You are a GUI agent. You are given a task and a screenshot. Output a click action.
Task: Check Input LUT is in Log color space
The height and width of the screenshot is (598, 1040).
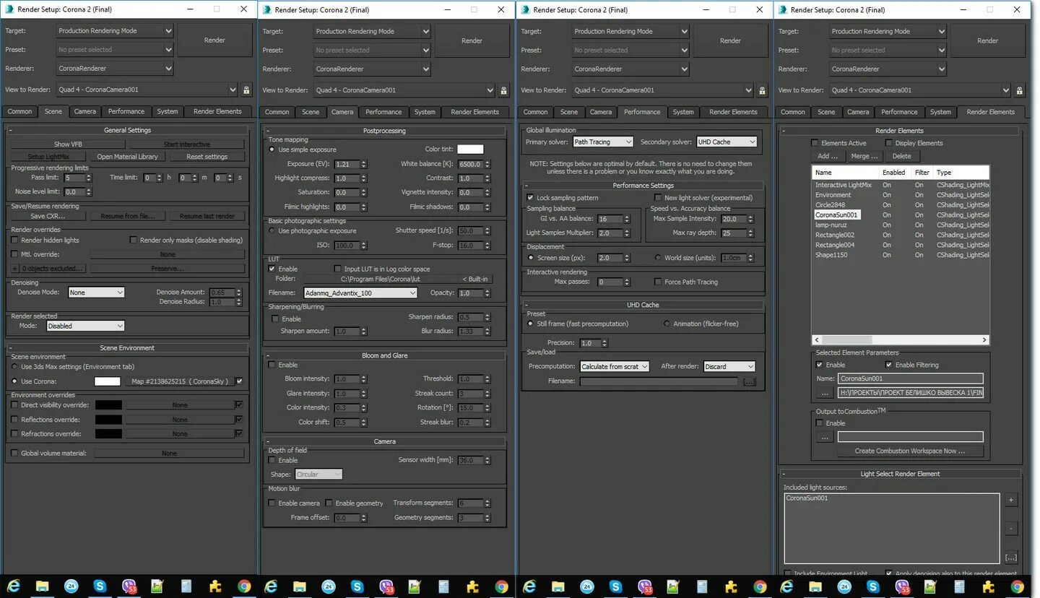[337, 269]
